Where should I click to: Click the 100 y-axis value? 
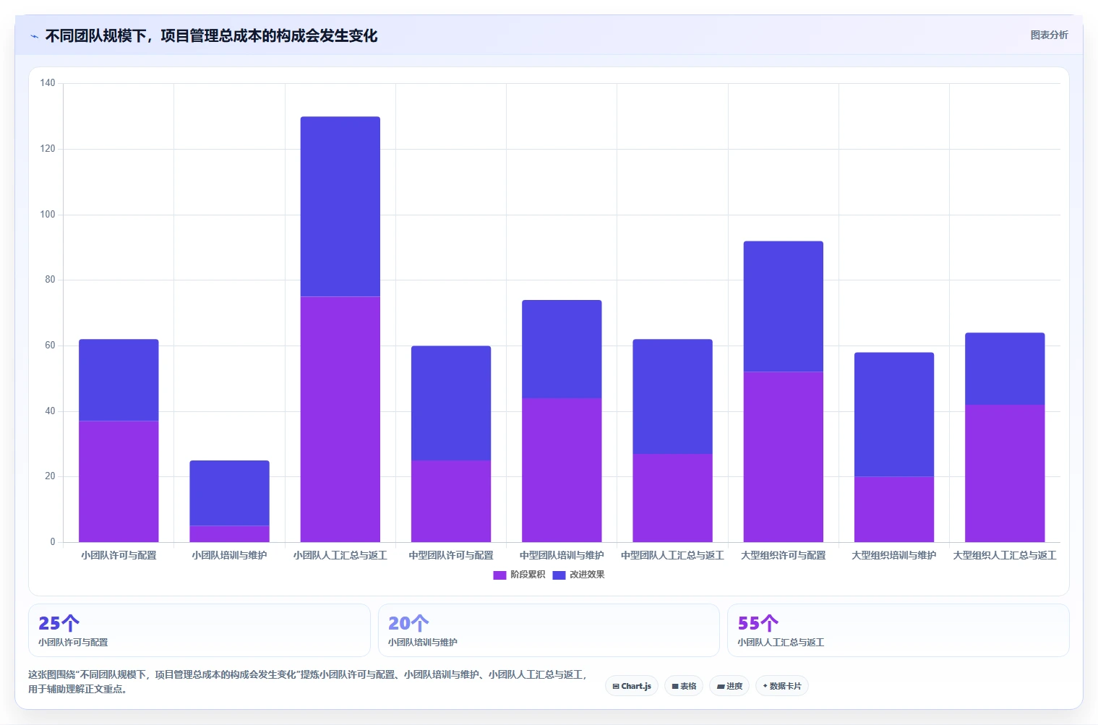(x=48, y=215)
